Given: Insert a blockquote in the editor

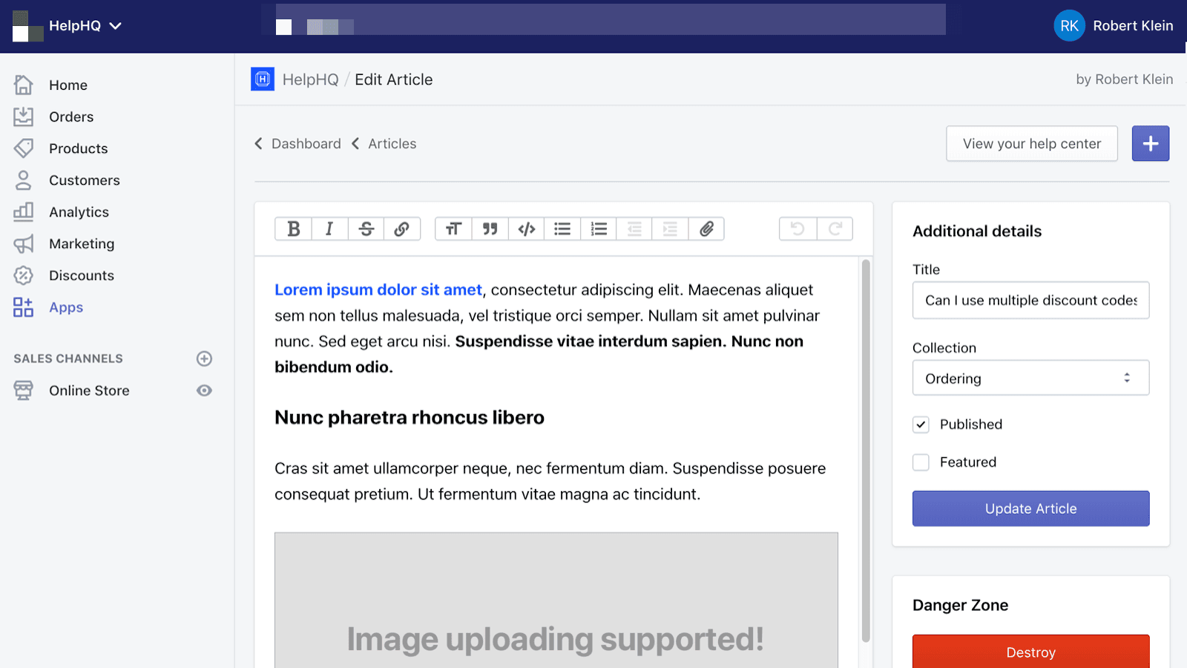Looking at the screenshot, I should click(x=490, y=229).
